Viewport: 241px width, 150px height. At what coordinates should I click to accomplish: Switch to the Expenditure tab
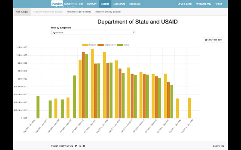coord(119,4)
